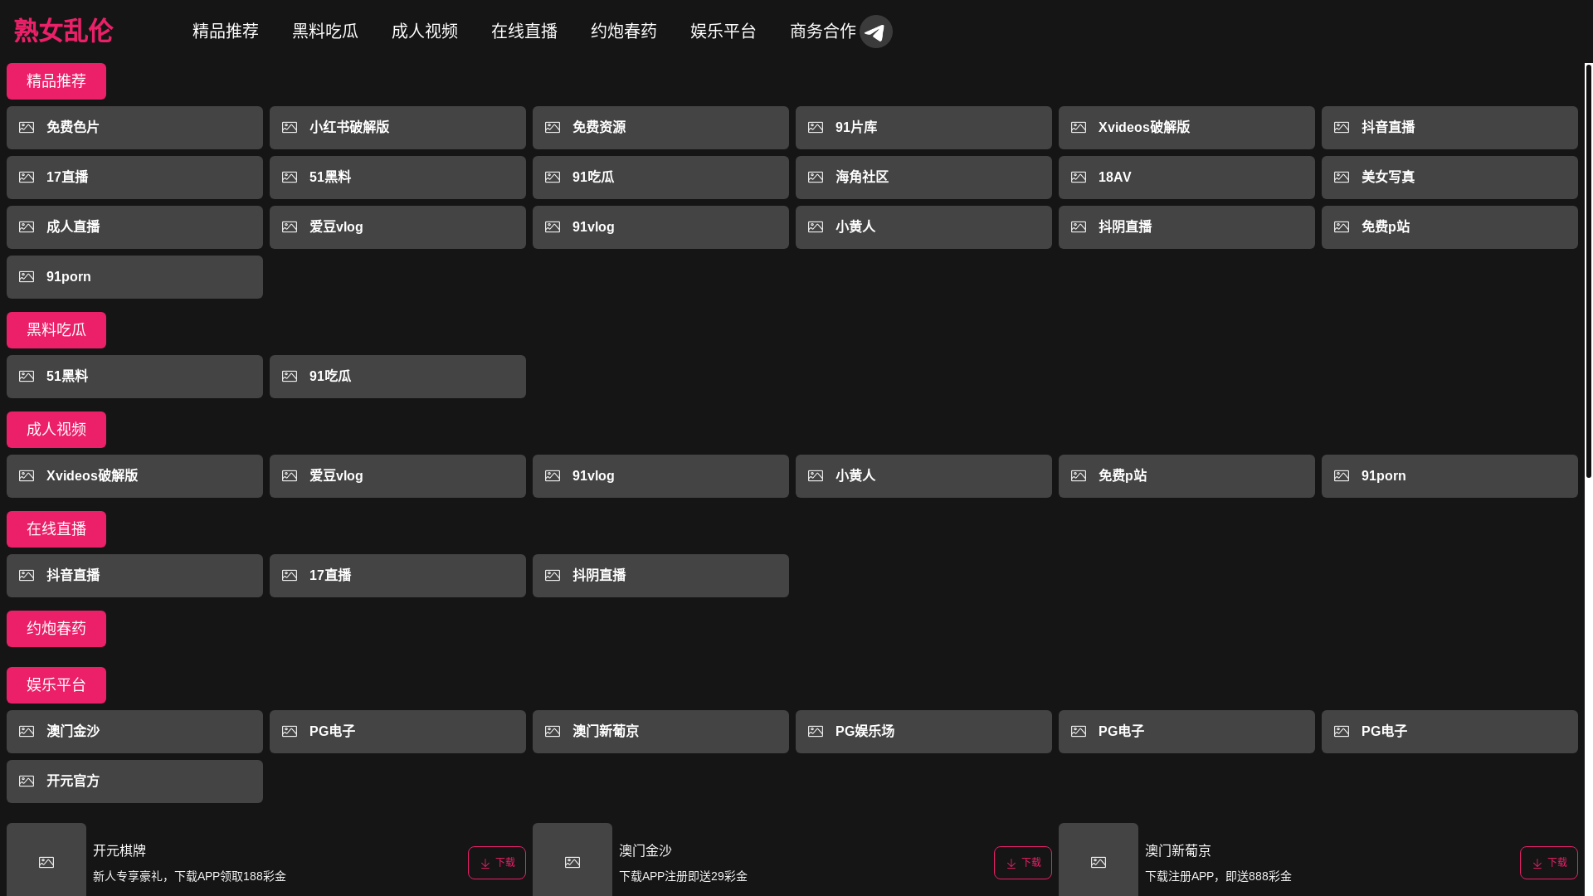Open 约炮春药 in the top navigation
Image resolution: width=1593 pixels, height=896 pixels.
[624, 31]
